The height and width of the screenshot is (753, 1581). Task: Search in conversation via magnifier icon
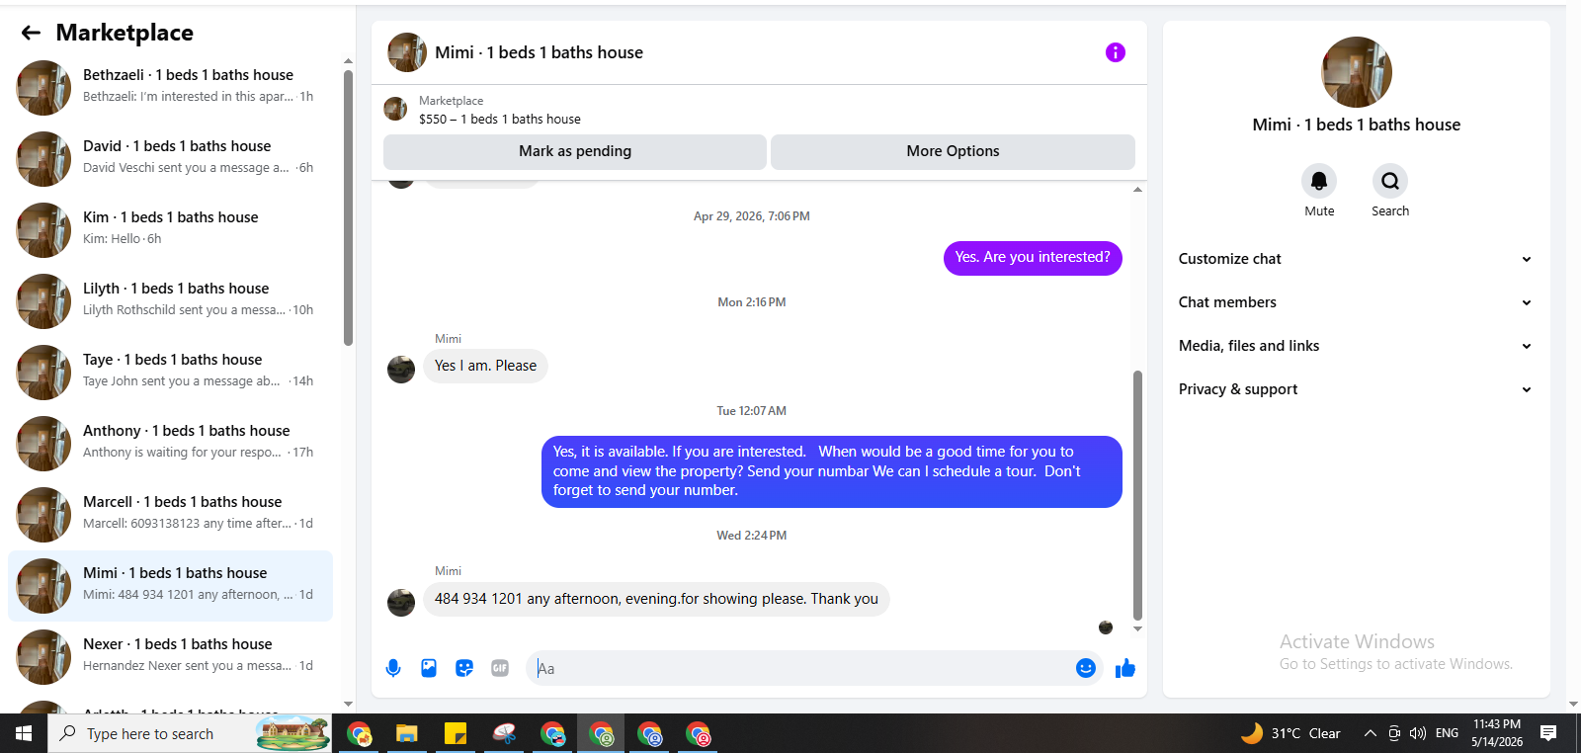(1390, 181)
